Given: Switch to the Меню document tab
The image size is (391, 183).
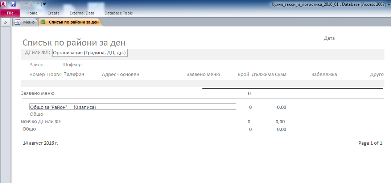Looking at the screenshot, I should click(25, 22).
